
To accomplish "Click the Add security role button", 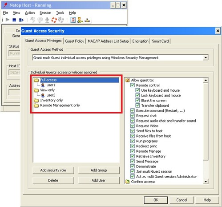I will (x=53, y=170).
